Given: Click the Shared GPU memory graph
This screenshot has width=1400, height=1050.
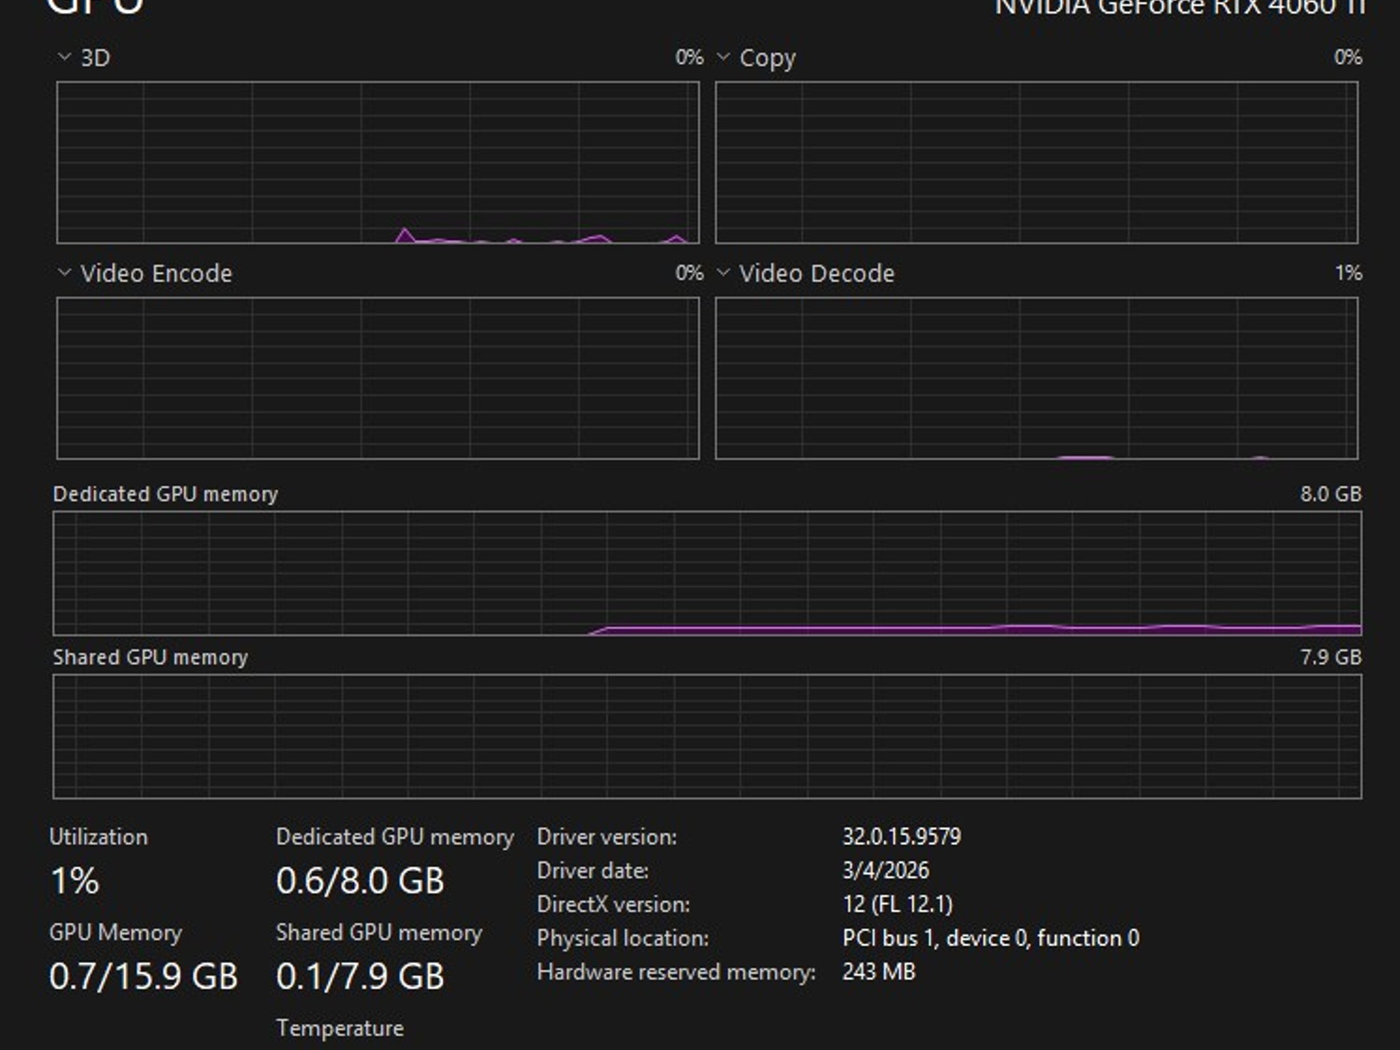Looking at the screenshot, I should point(708,736).
